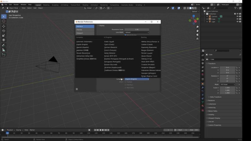
Task: Hide the Cube object with its eye icon
Action: (237, 19)
